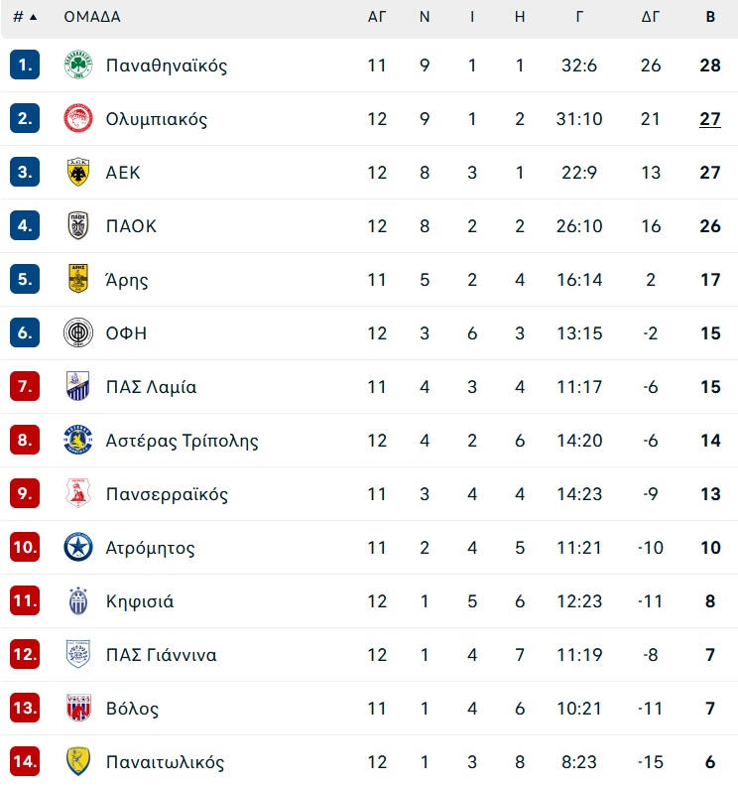Click the ΠΑΟΚ black eagle crest

tap(78, 226)
